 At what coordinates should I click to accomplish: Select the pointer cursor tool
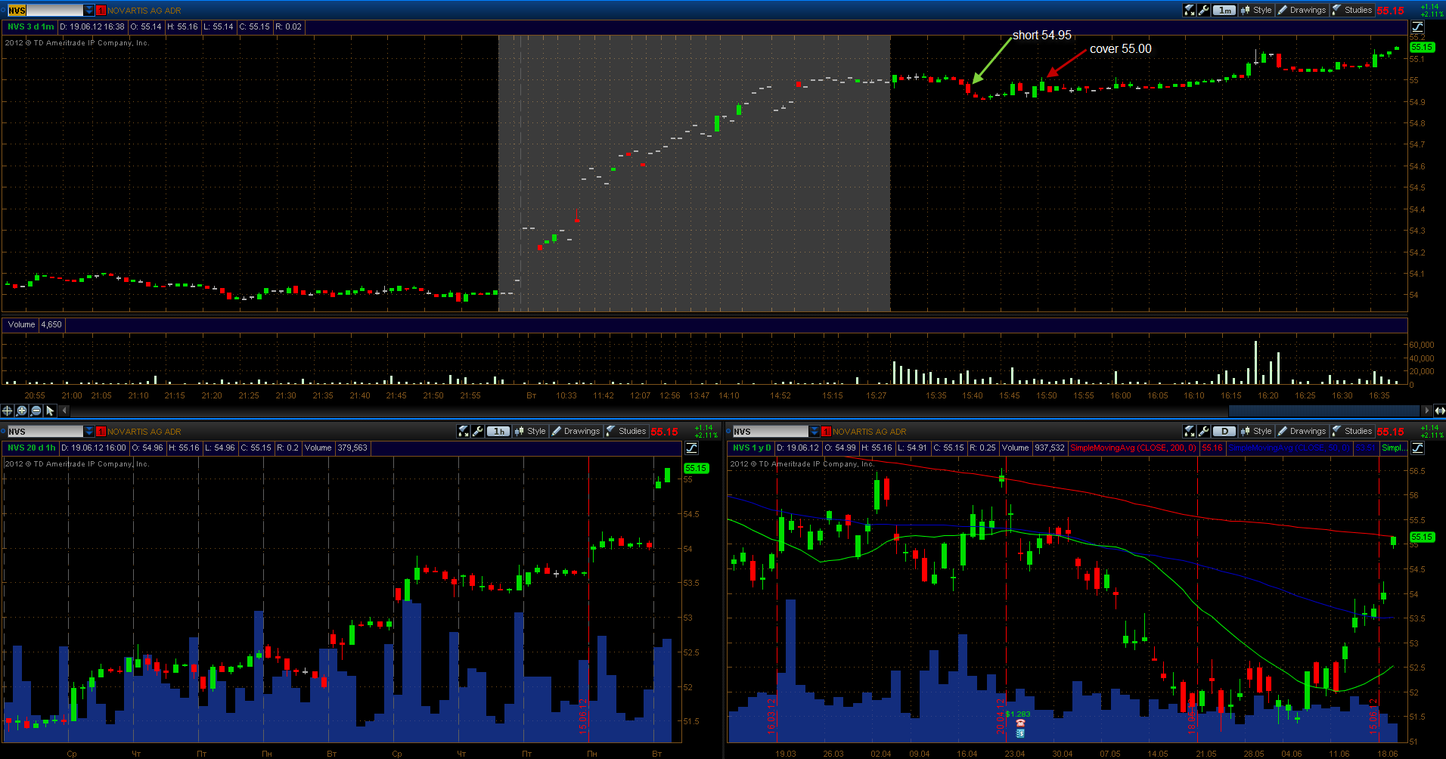[50, 410]
